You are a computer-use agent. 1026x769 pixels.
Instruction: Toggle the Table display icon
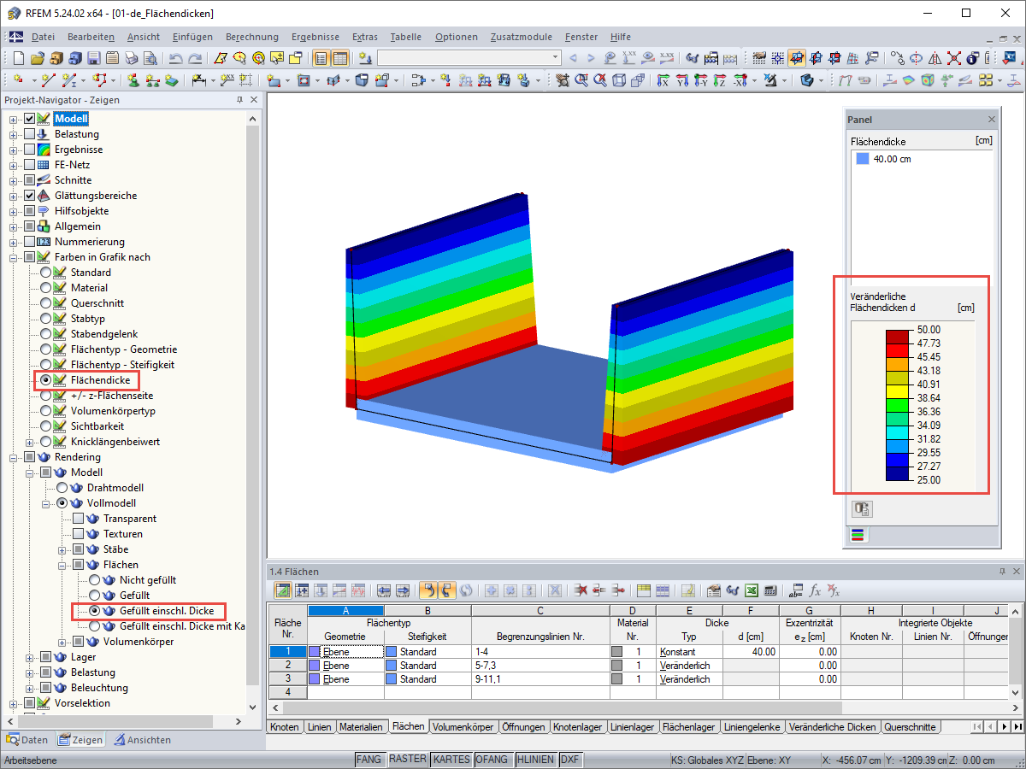(340, 58)
